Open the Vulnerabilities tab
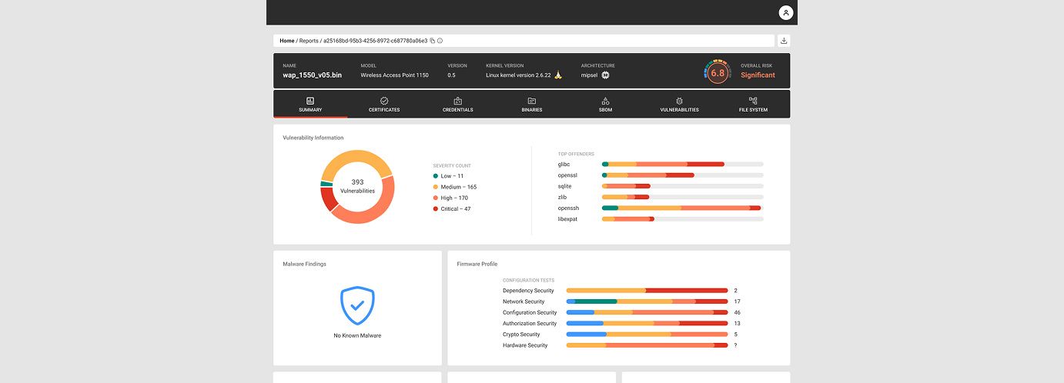Image resolution: width=1064 pixels, height=383 pixels. click(x=679, y=105)
